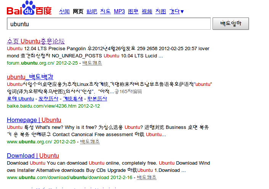Open the 视频 navigation link

[147, 11]
